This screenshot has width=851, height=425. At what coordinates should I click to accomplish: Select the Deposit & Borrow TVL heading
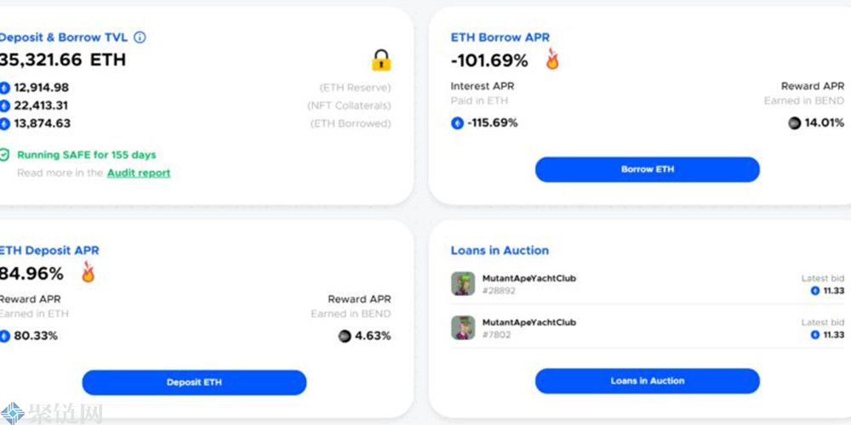pyautogui.click(x=64, y=37)
